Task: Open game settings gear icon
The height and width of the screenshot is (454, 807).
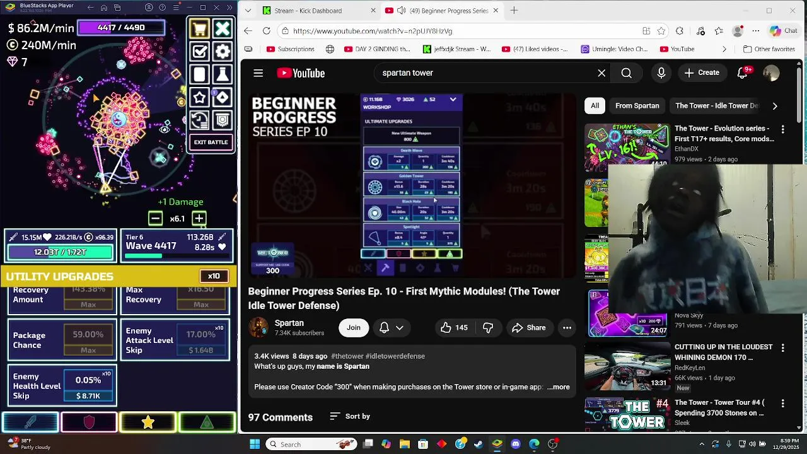Action: [223, 52]
